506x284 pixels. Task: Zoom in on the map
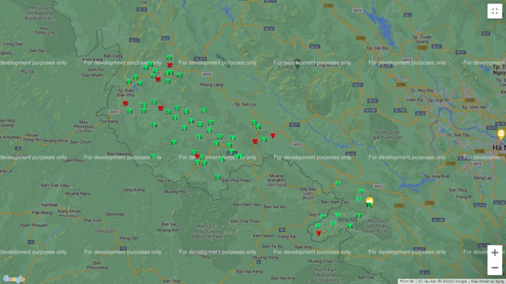click(x=494, y=253)
